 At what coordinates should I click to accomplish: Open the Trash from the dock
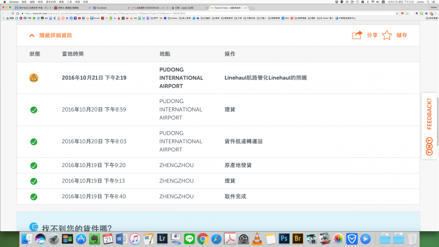click(412, 239)
